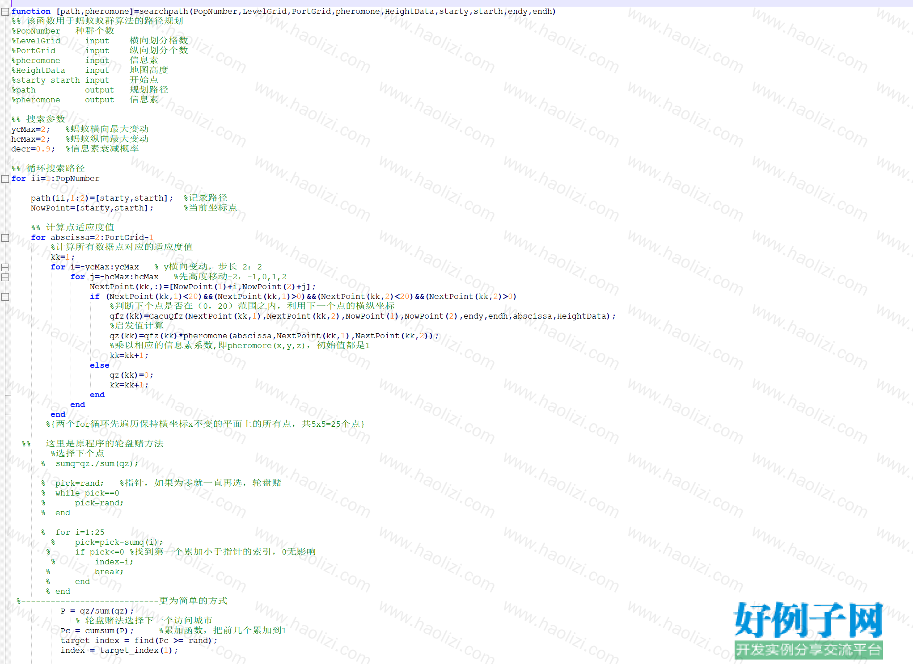Click 'searchpath' in the function declaration
Screen dimensions: 913x664
coord(164,12)
